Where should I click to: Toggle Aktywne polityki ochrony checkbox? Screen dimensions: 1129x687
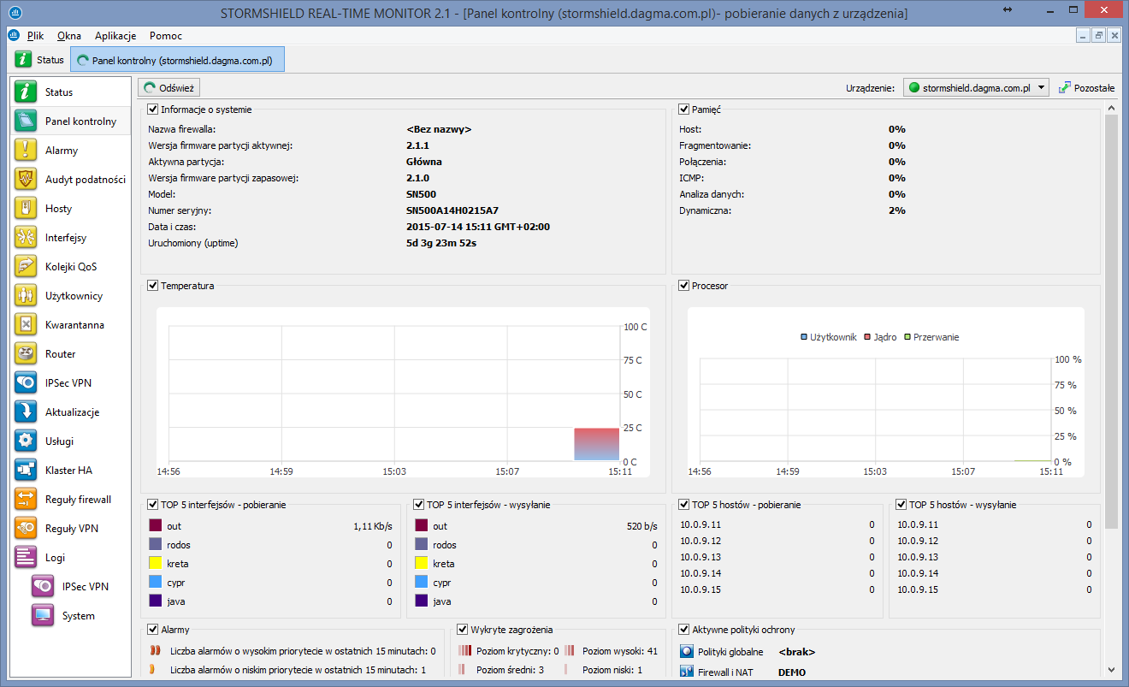[684, 629]
